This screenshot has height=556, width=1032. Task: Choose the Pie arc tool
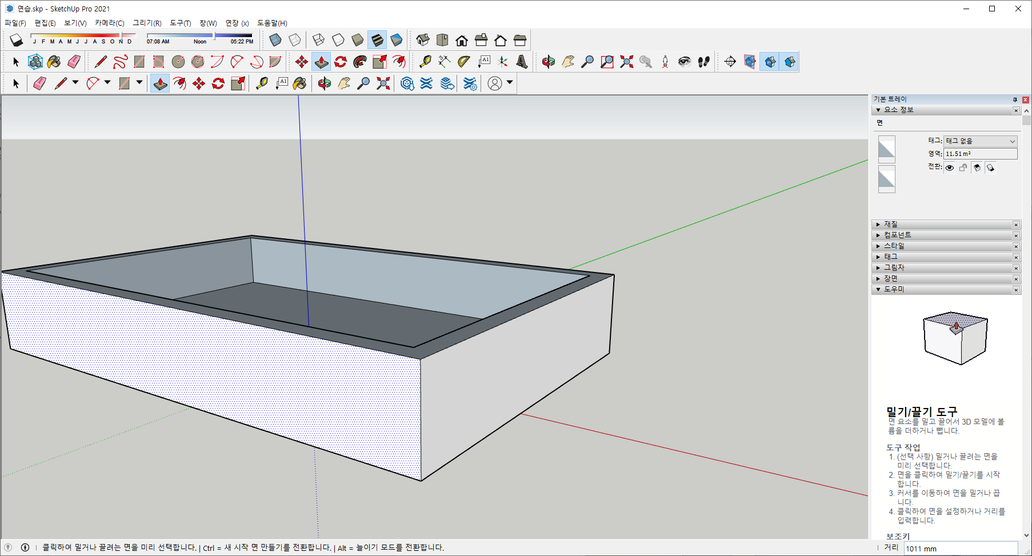tap(275, 62)
